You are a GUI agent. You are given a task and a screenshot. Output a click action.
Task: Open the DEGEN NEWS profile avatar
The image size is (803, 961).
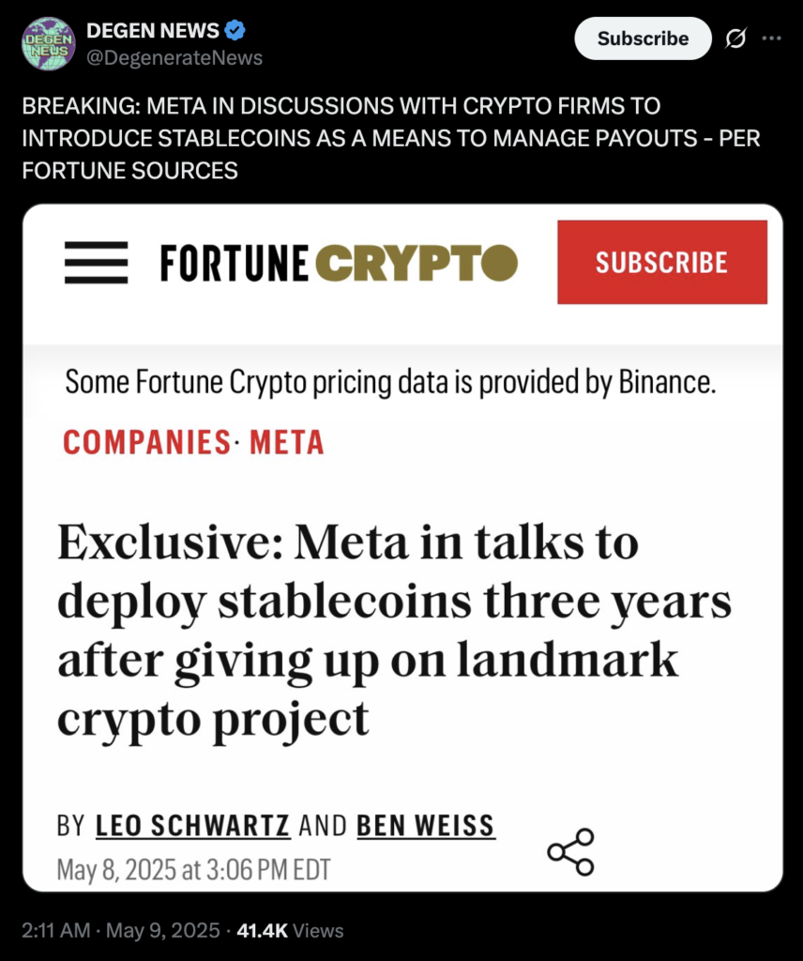(x=49, y=43)
